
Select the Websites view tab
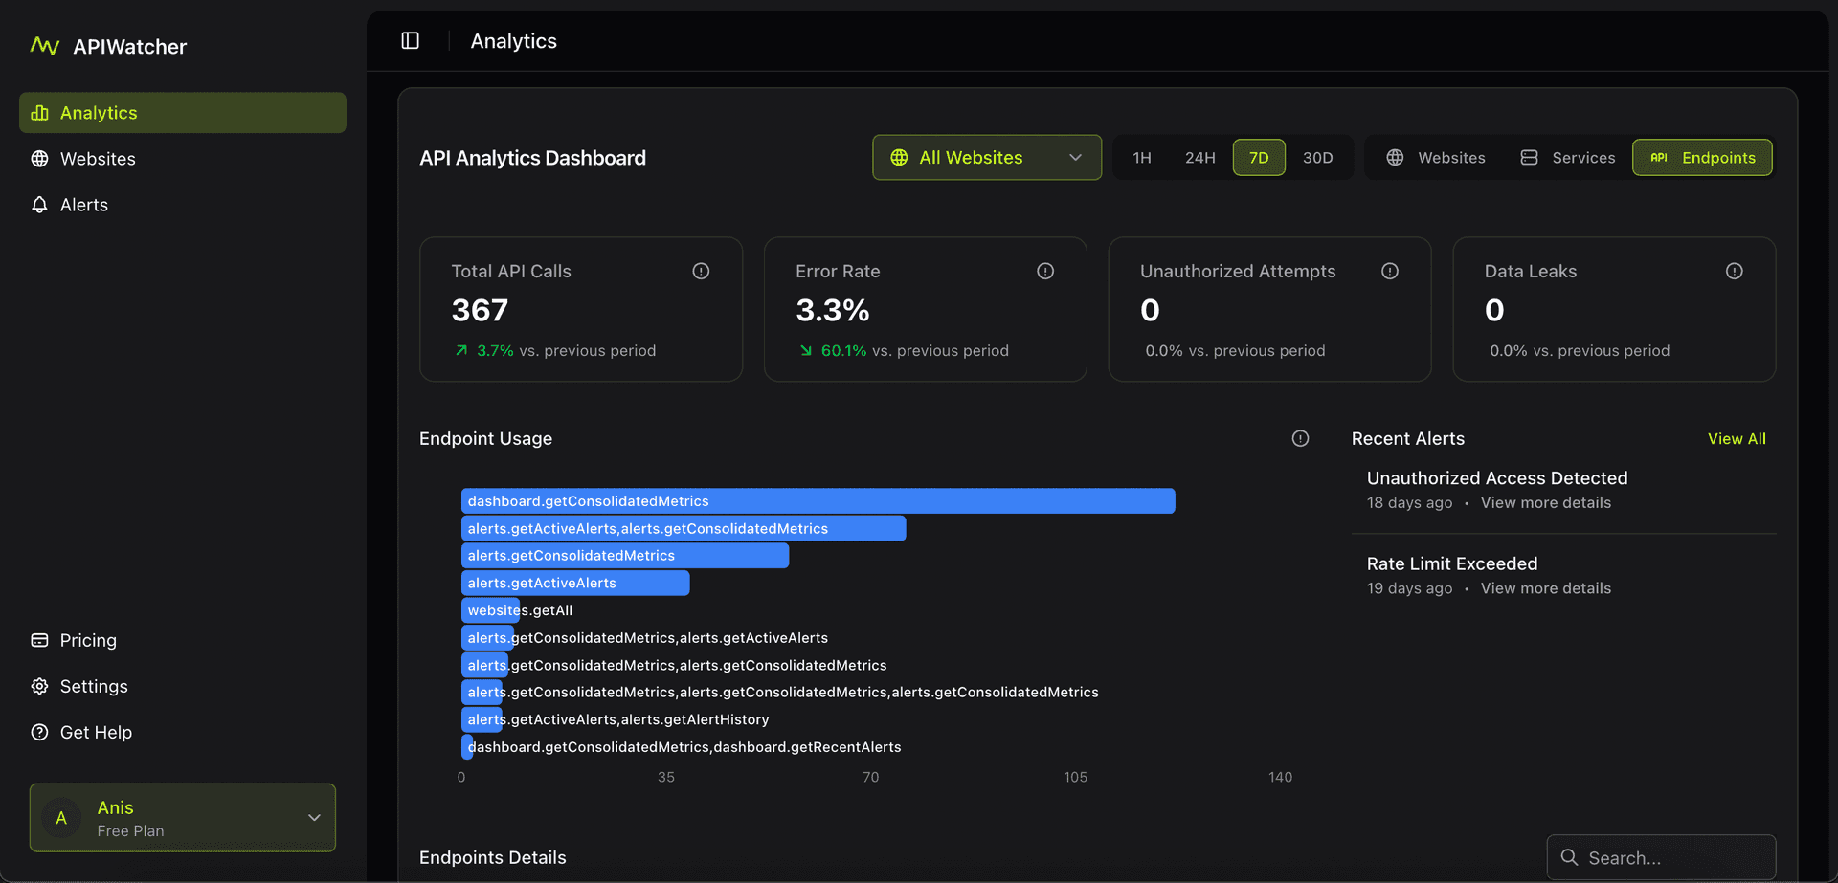pyautogui.click(x=1436, y=157)
